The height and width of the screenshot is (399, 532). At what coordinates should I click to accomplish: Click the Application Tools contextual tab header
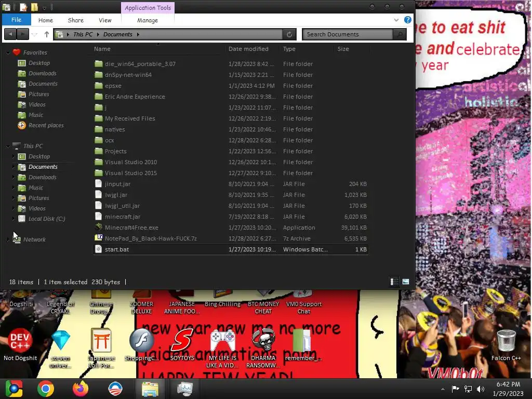coord(148,7)
